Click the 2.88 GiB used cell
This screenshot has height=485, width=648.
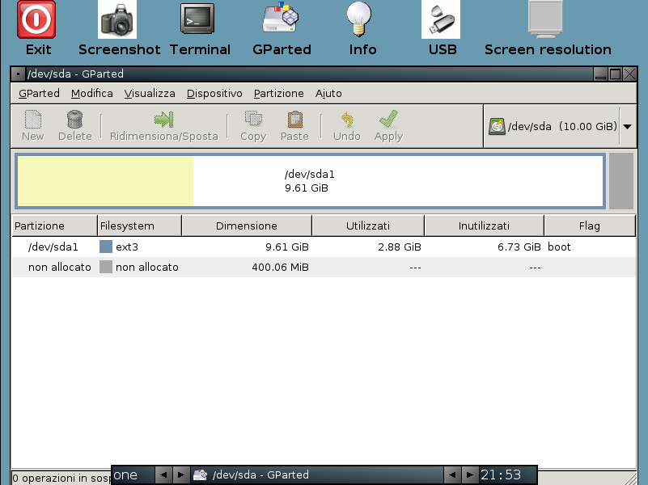[399, 247]
